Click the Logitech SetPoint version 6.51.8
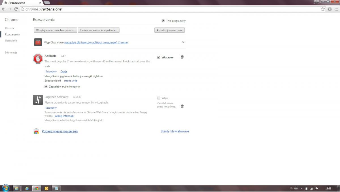The width and height of the screenshot is (340, 192). [x=77, y=97]
